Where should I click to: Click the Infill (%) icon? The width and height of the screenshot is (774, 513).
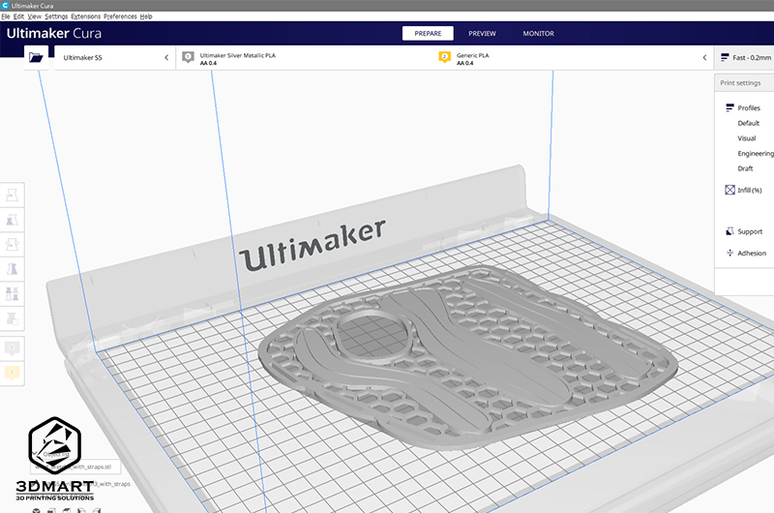[x=729, y=191]
